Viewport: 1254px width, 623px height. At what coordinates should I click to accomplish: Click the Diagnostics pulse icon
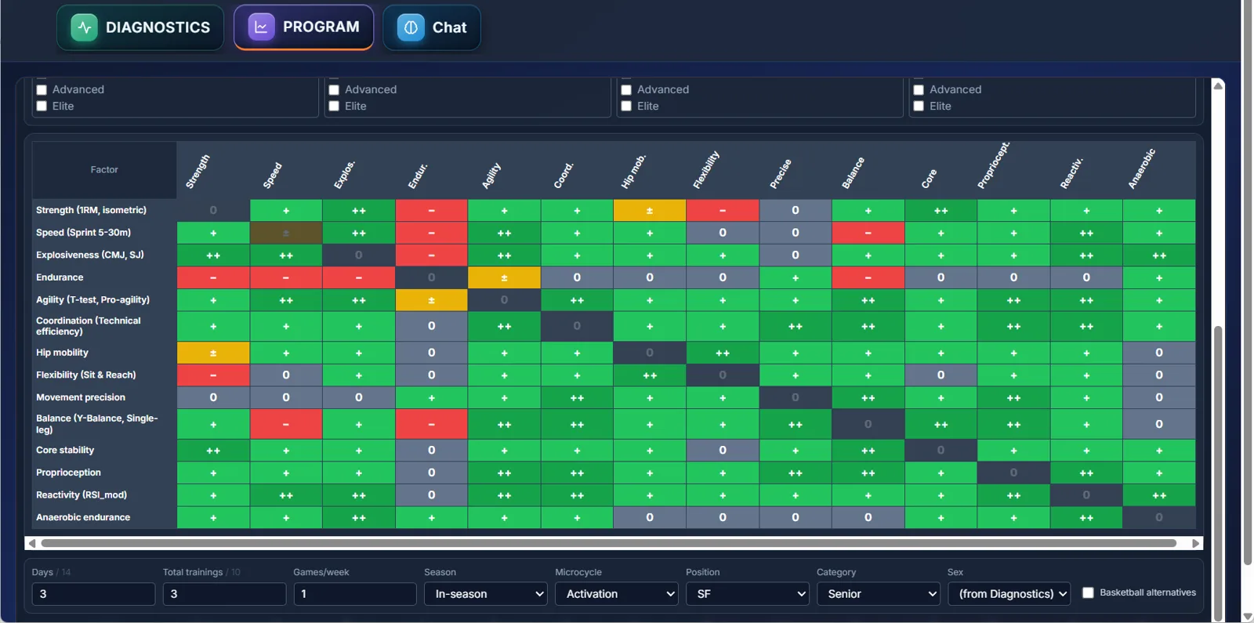pyautogui.click(x=84, y=27)
